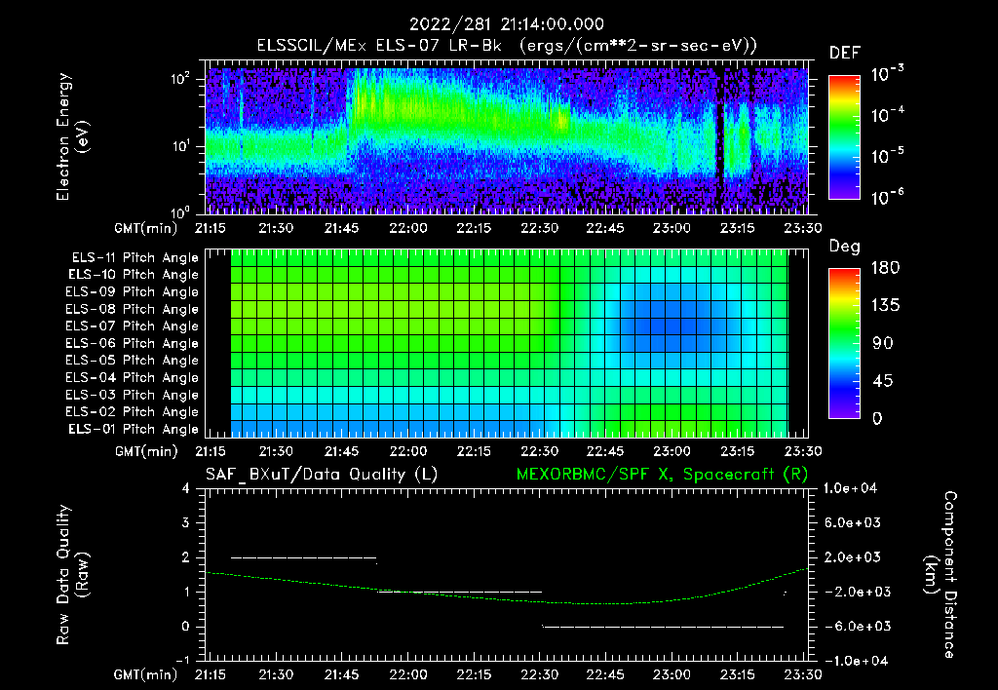Click the 10^2 electron energy axis tick
Screen dimensions: 998x690
tap(180, 80)
